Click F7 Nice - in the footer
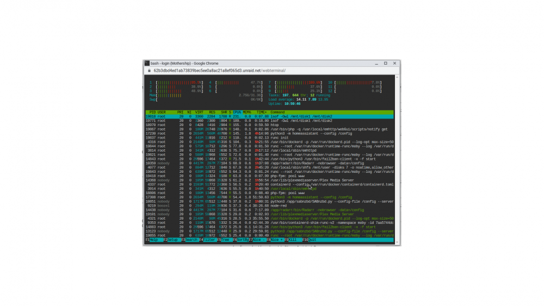544x306 pixels. (257, 240)
